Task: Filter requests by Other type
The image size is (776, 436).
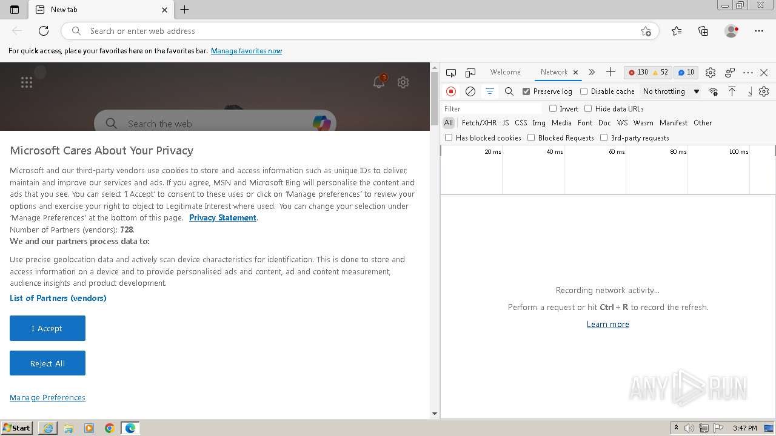Action: click(703, 123)
